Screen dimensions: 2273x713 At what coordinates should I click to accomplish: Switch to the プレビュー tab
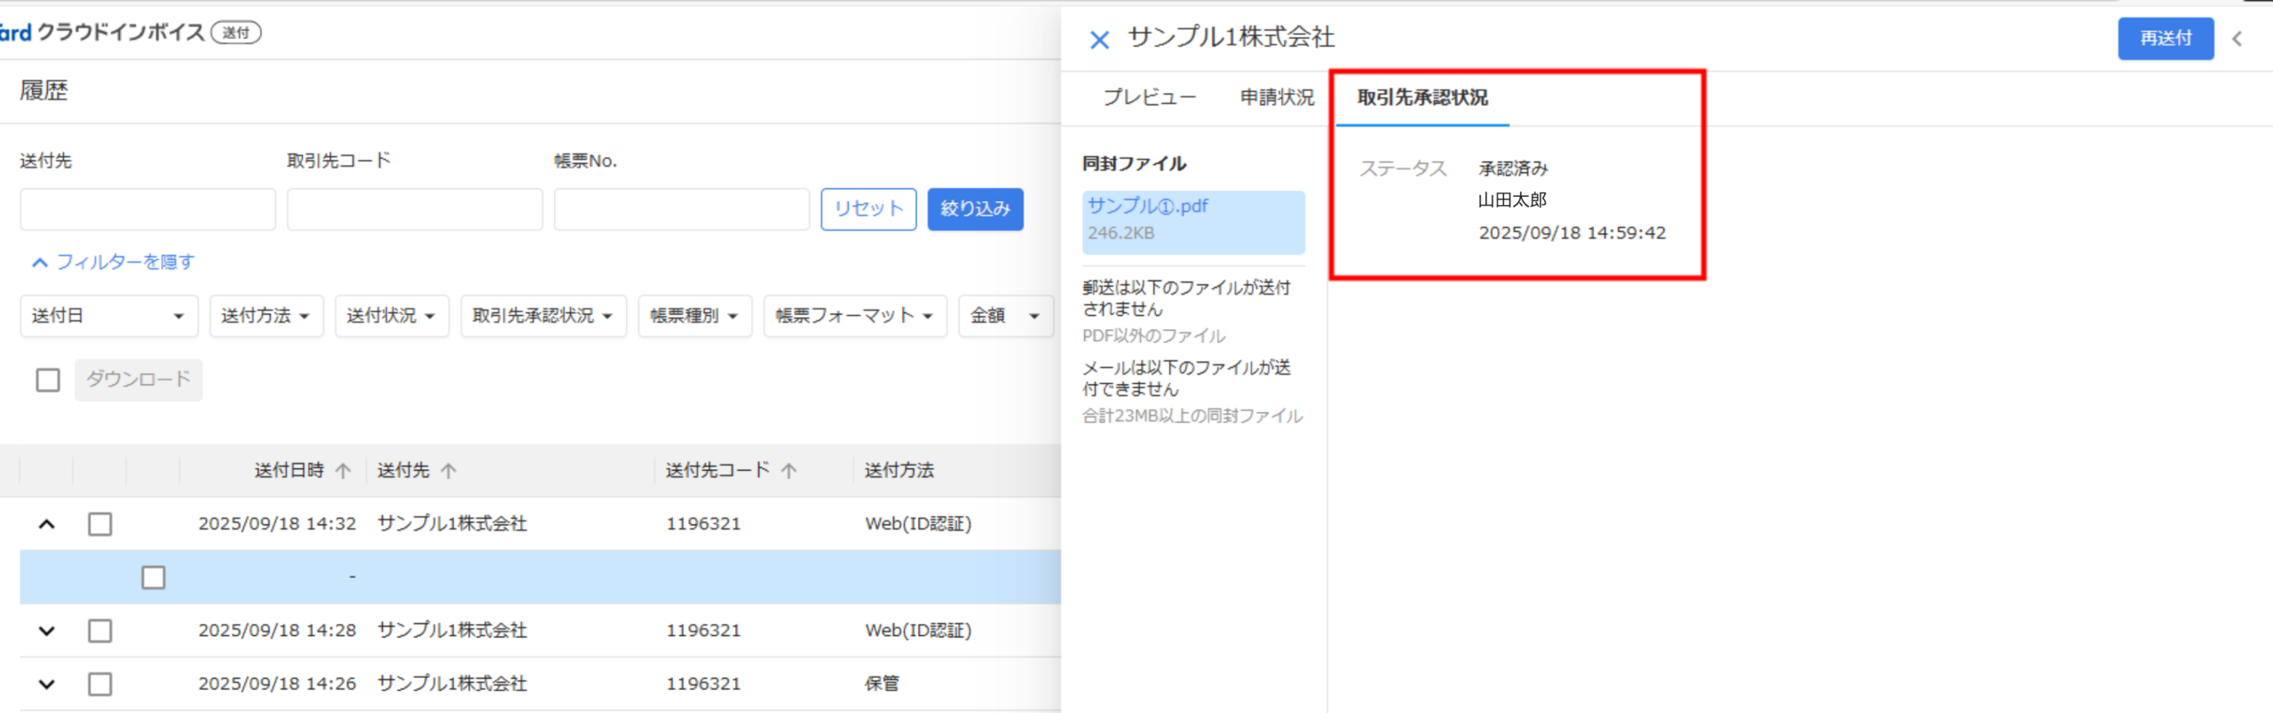click(x=1149, y=98)
